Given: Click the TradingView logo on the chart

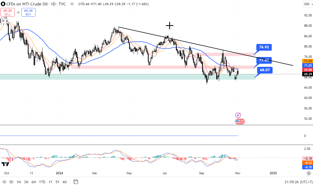Looking at the screenshot, I should [x=5, y=164].
